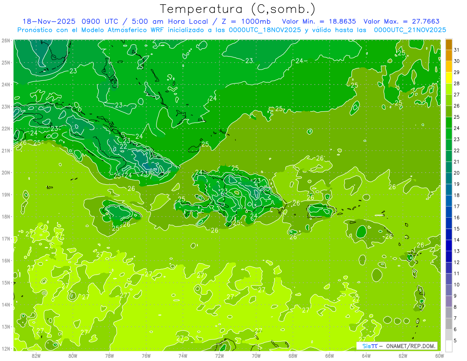Image resolution: width=467 pixels, height=361 pixels.
Task: Select "Valor Max. = 27.7663" text
Action: point(401,21)
